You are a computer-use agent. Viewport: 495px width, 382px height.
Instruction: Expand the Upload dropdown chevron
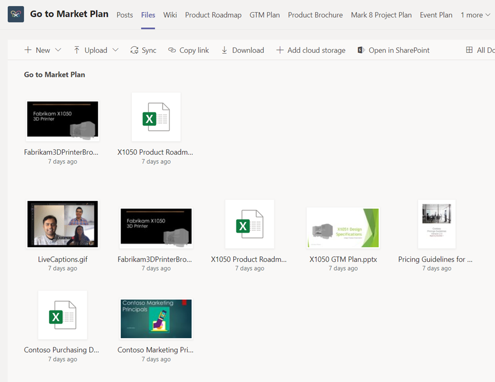(x=116, y=50)
